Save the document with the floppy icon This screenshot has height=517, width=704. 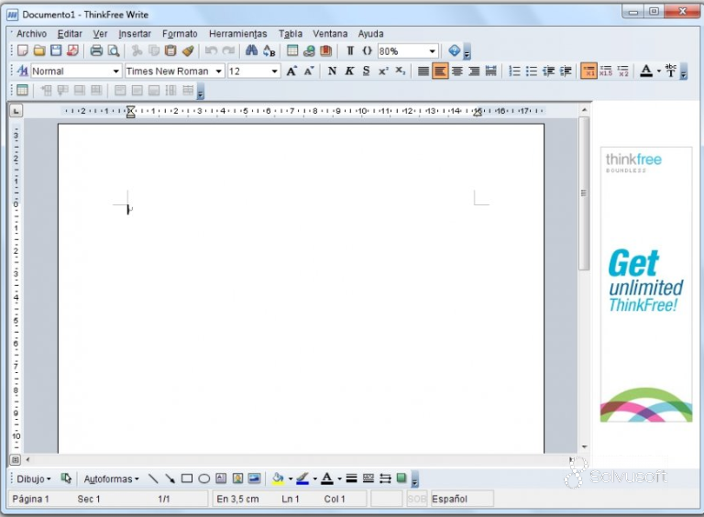point(56,50)
